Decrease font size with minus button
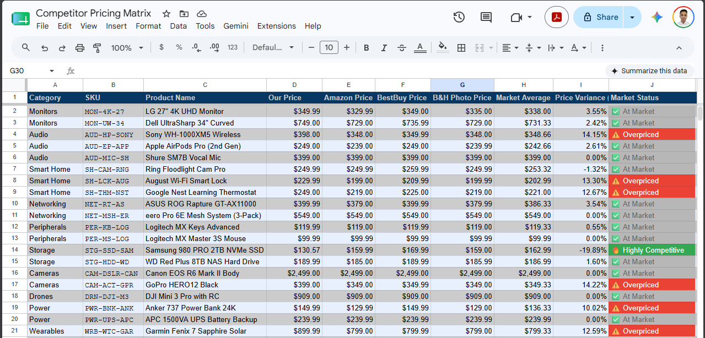Image resolution: width=705 pixels, height=338 pixels. point(311,48)
